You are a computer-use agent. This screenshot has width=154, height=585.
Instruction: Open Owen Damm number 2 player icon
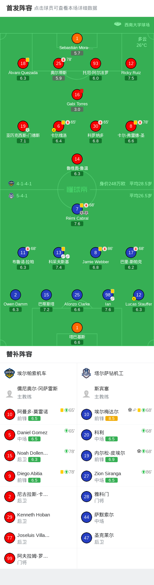tap(15, 295)
